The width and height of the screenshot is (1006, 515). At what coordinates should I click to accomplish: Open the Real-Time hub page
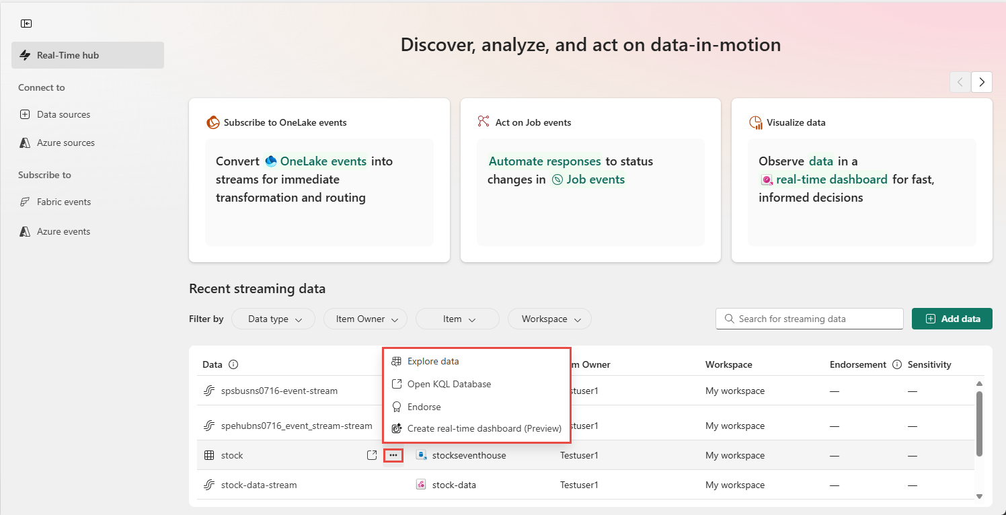coord(87,55)
